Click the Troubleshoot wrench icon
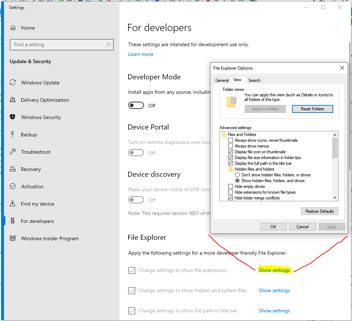Image resolution: width=352 pixels, height=321 pixels. pos(13,151)
